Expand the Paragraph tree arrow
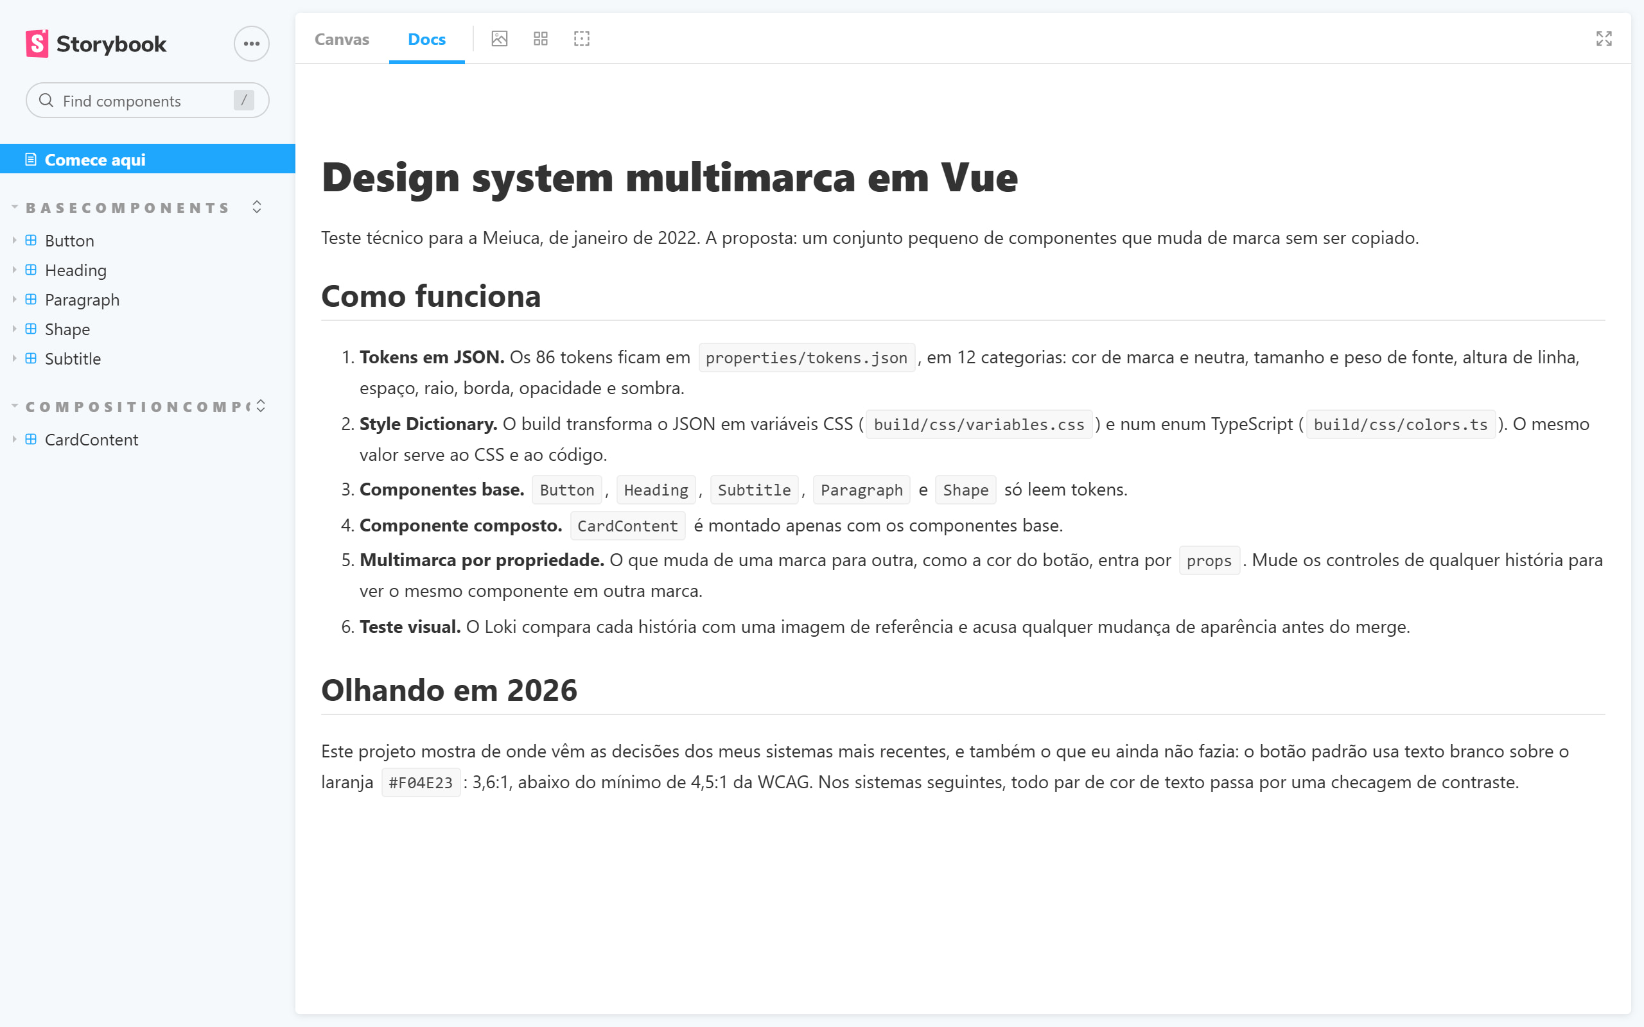 [14, 300]
